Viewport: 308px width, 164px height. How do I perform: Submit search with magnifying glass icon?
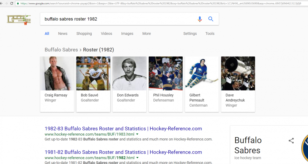click(211, 19)
